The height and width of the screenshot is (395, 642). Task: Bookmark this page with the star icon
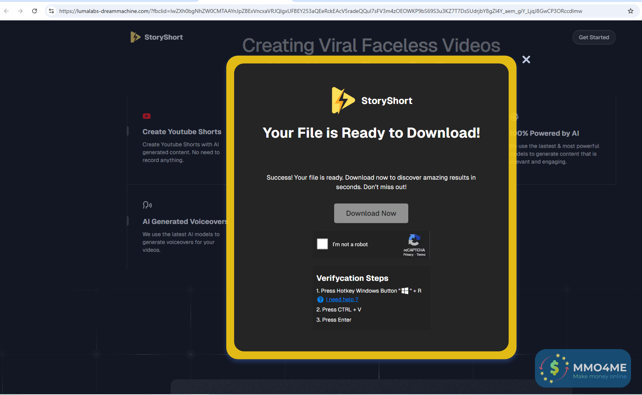click(x=631, y=11)
